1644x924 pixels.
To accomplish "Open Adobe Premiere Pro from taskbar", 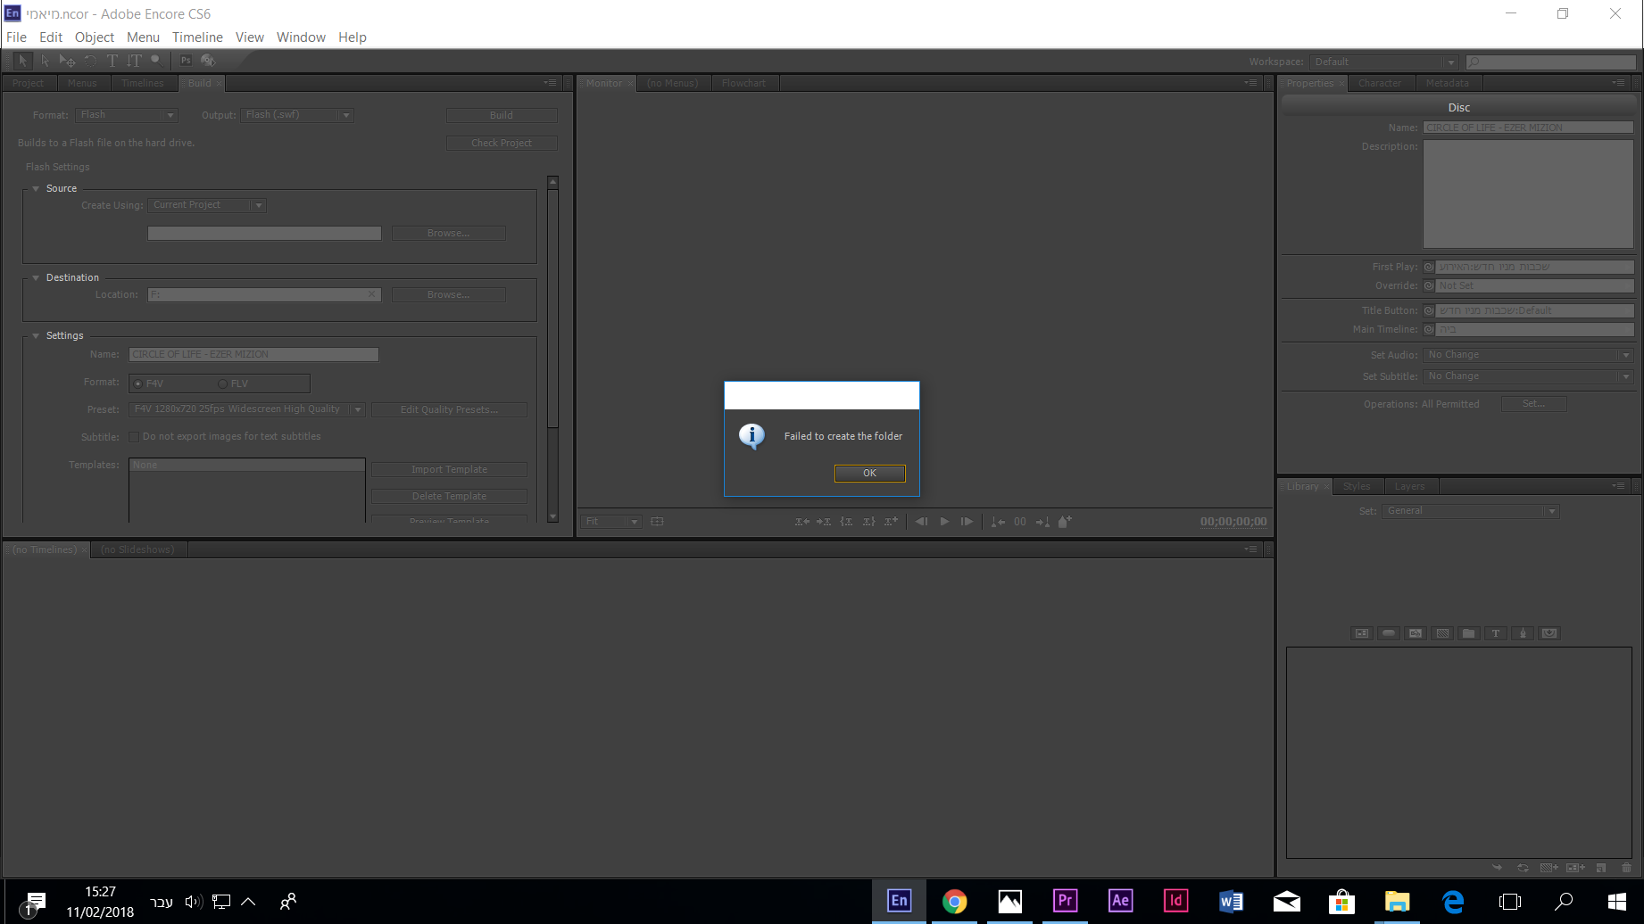I will coord(1065,901).
